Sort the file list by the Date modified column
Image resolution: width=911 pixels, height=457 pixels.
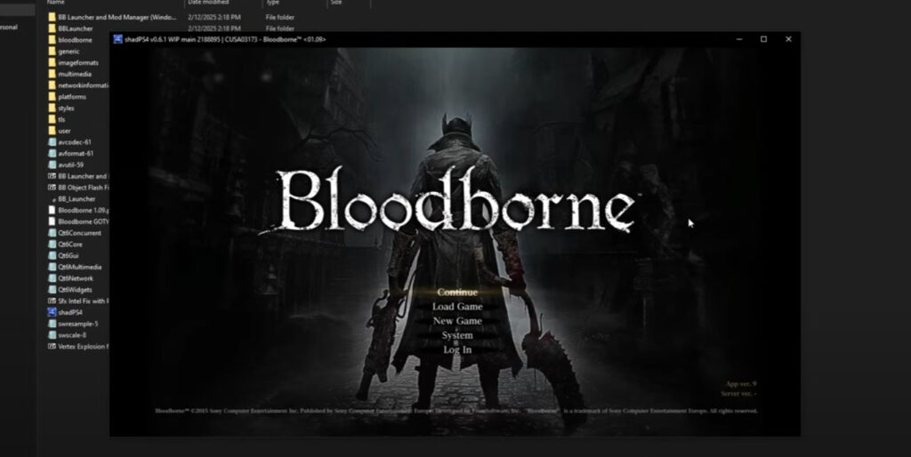coord(210,3)
